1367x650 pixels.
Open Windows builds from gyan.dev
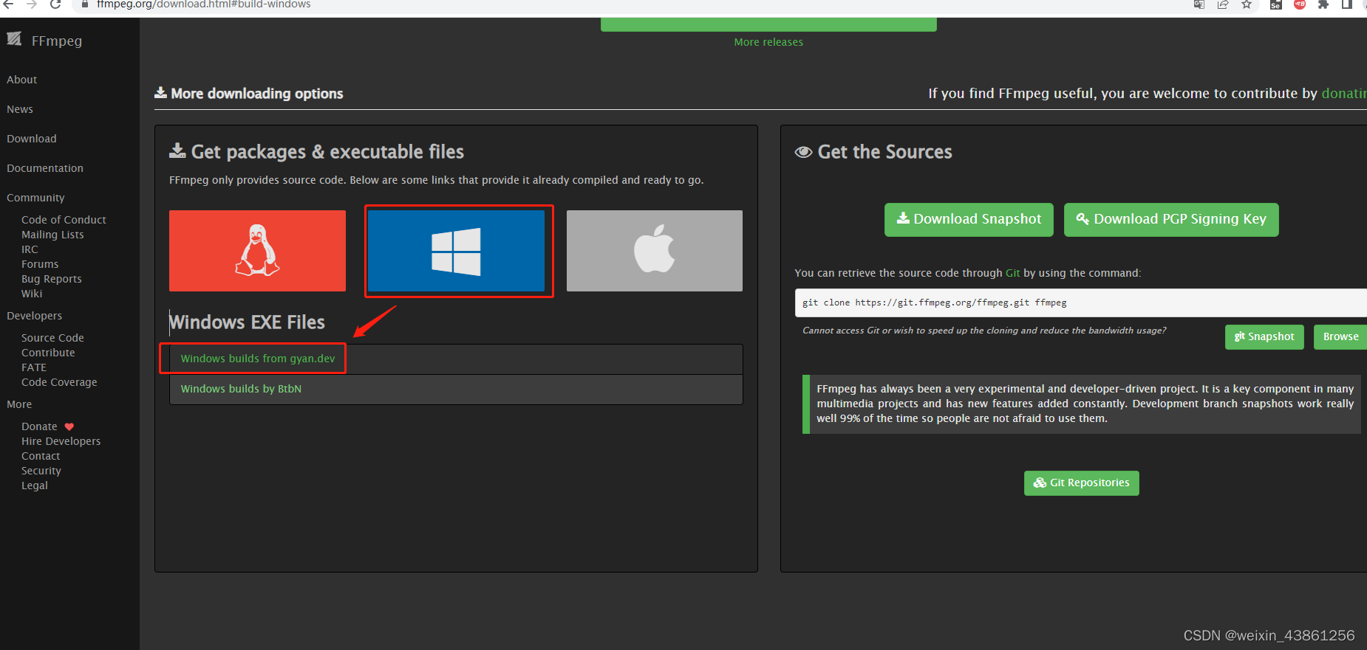pos(258,359)
